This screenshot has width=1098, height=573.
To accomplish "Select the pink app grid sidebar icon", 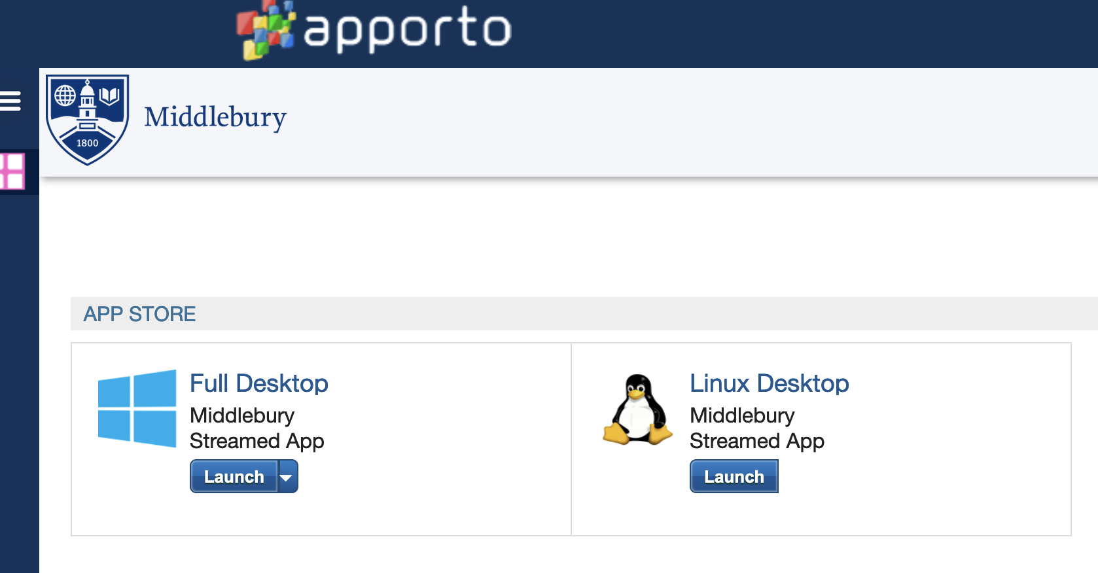I will click(x=12, y=171).
